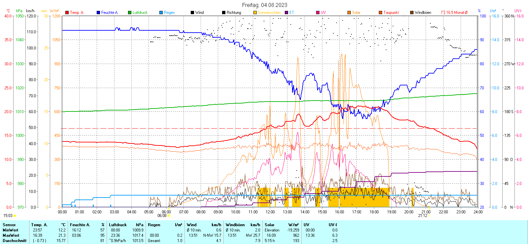Click the light-blue Regen legend marker
The height and width of the screenshot is (244, 528).
coord(161,13)
